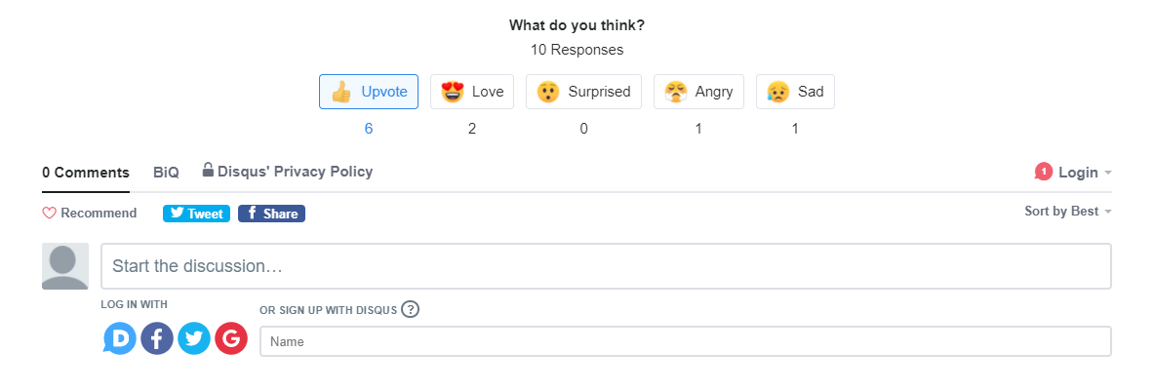
Task: Switch to the 0 Comments tab
Action: [x=86, y=173]
